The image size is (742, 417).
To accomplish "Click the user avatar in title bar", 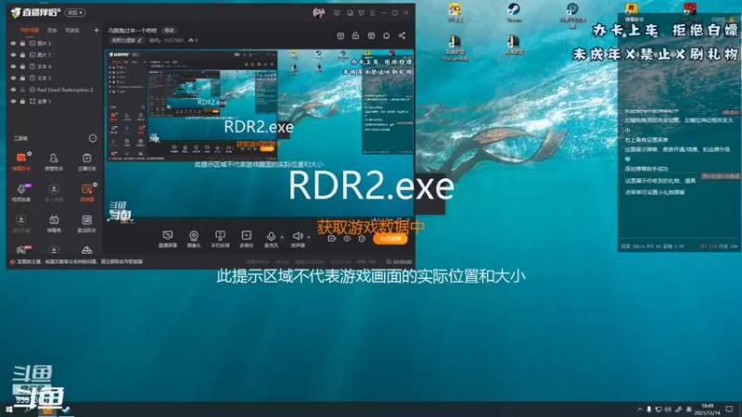I will coord(318,13).
